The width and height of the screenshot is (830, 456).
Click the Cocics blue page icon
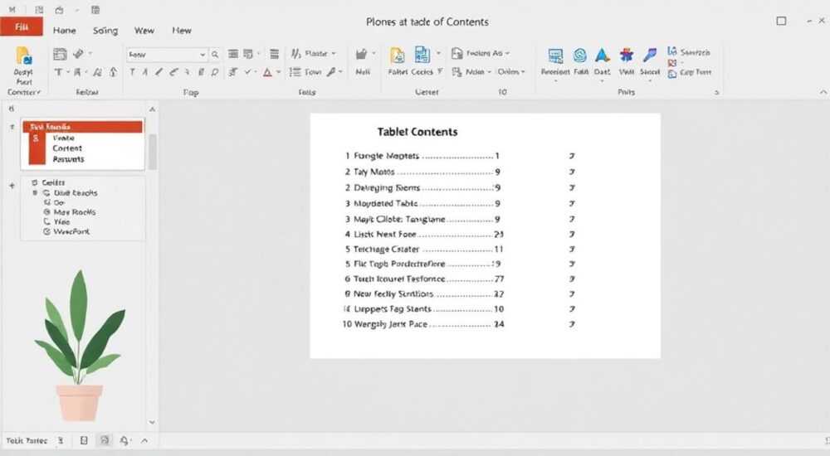click(422, 55)
